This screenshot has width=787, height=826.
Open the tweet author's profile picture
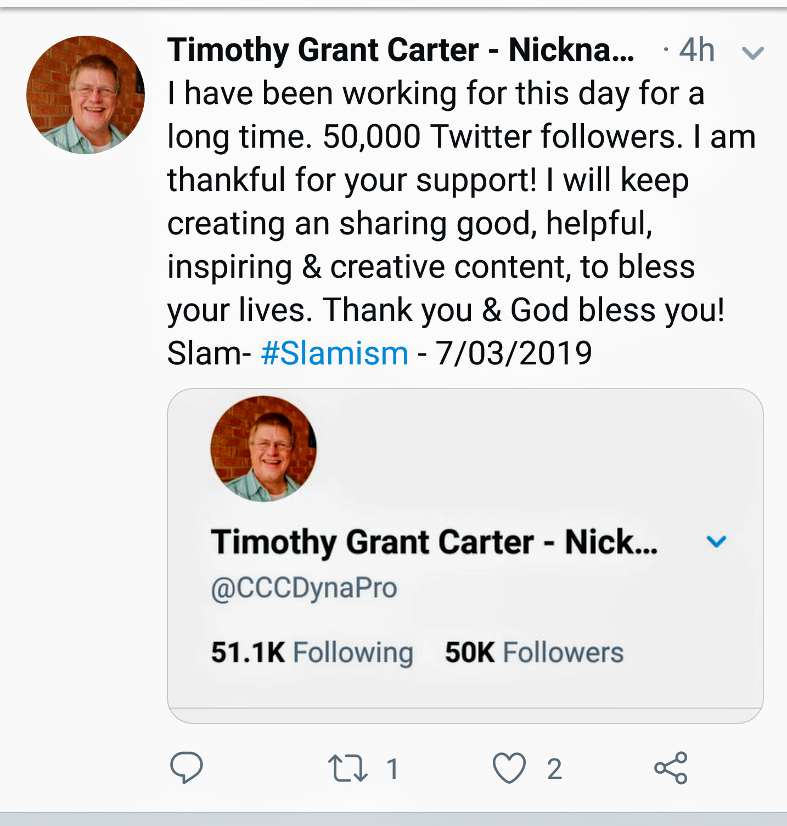(86, 95)
